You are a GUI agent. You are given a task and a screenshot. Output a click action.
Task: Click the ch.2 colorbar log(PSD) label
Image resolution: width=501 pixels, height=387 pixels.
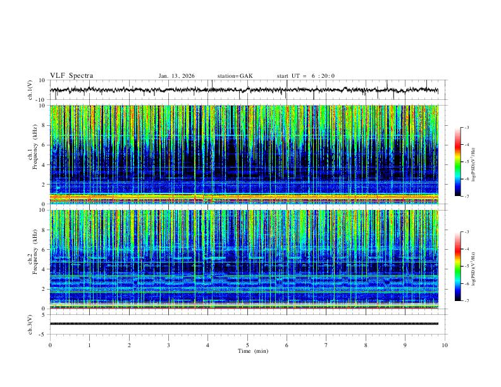(473, 269)
